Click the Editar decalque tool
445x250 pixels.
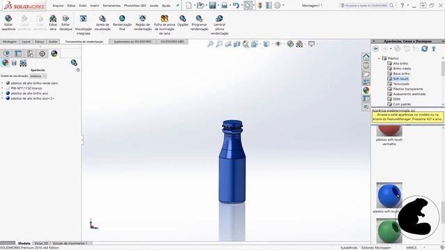point(65,23)
